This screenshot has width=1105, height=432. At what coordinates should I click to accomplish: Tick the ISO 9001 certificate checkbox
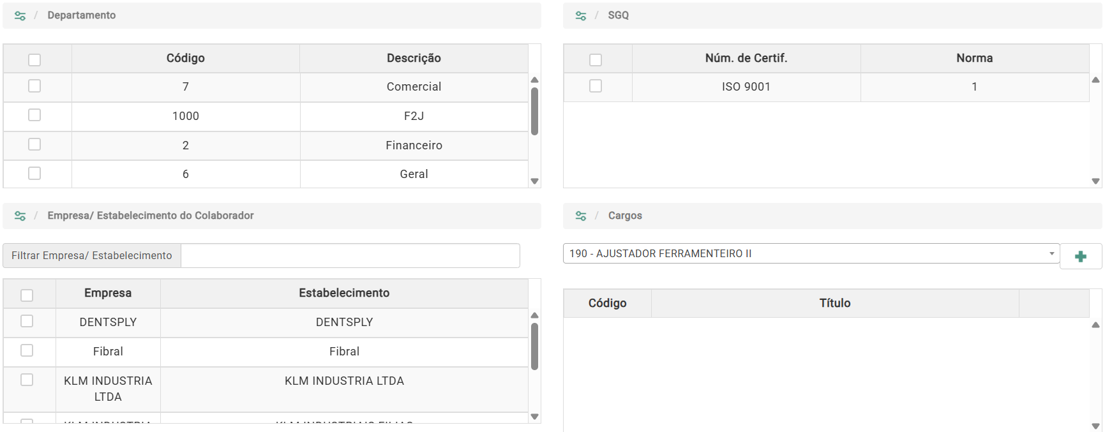pos(596,86)
